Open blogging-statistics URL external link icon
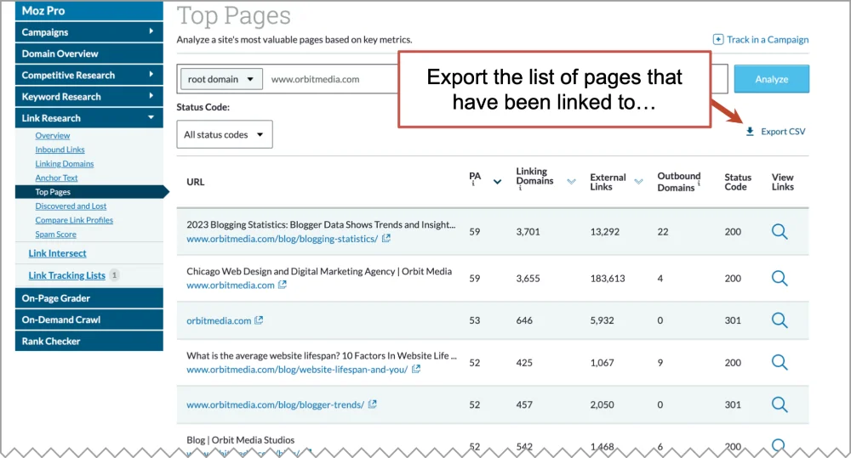This screenshot has width=851, height=458. pos(386,238)
